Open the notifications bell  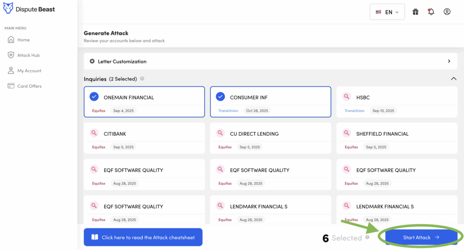tap(431, 12)
